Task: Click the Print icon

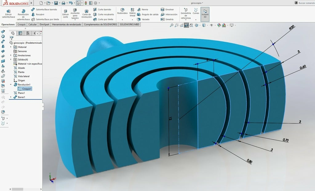Action: coord(63,3)
